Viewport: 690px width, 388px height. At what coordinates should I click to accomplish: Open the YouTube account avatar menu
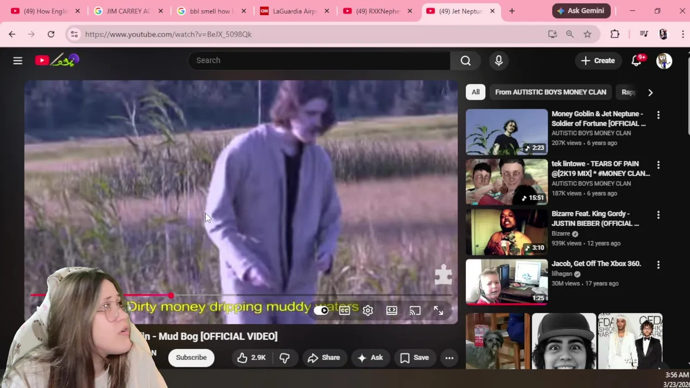click(664, 61)
